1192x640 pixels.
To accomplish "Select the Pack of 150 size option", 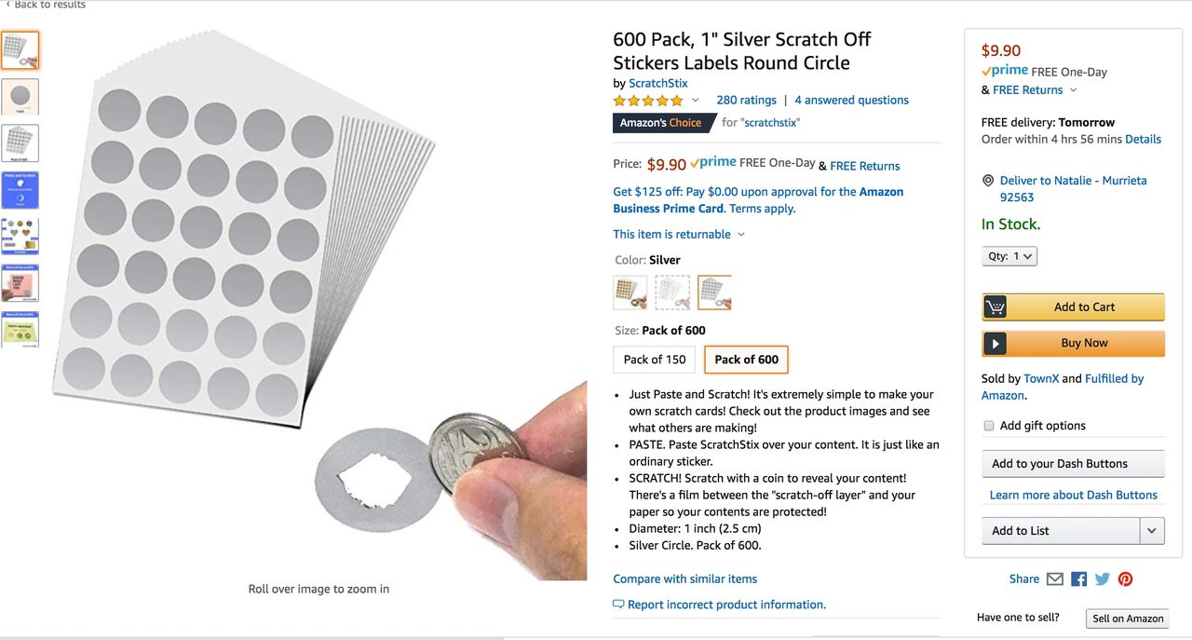I will pyautogui.click(x=655, y=360).
